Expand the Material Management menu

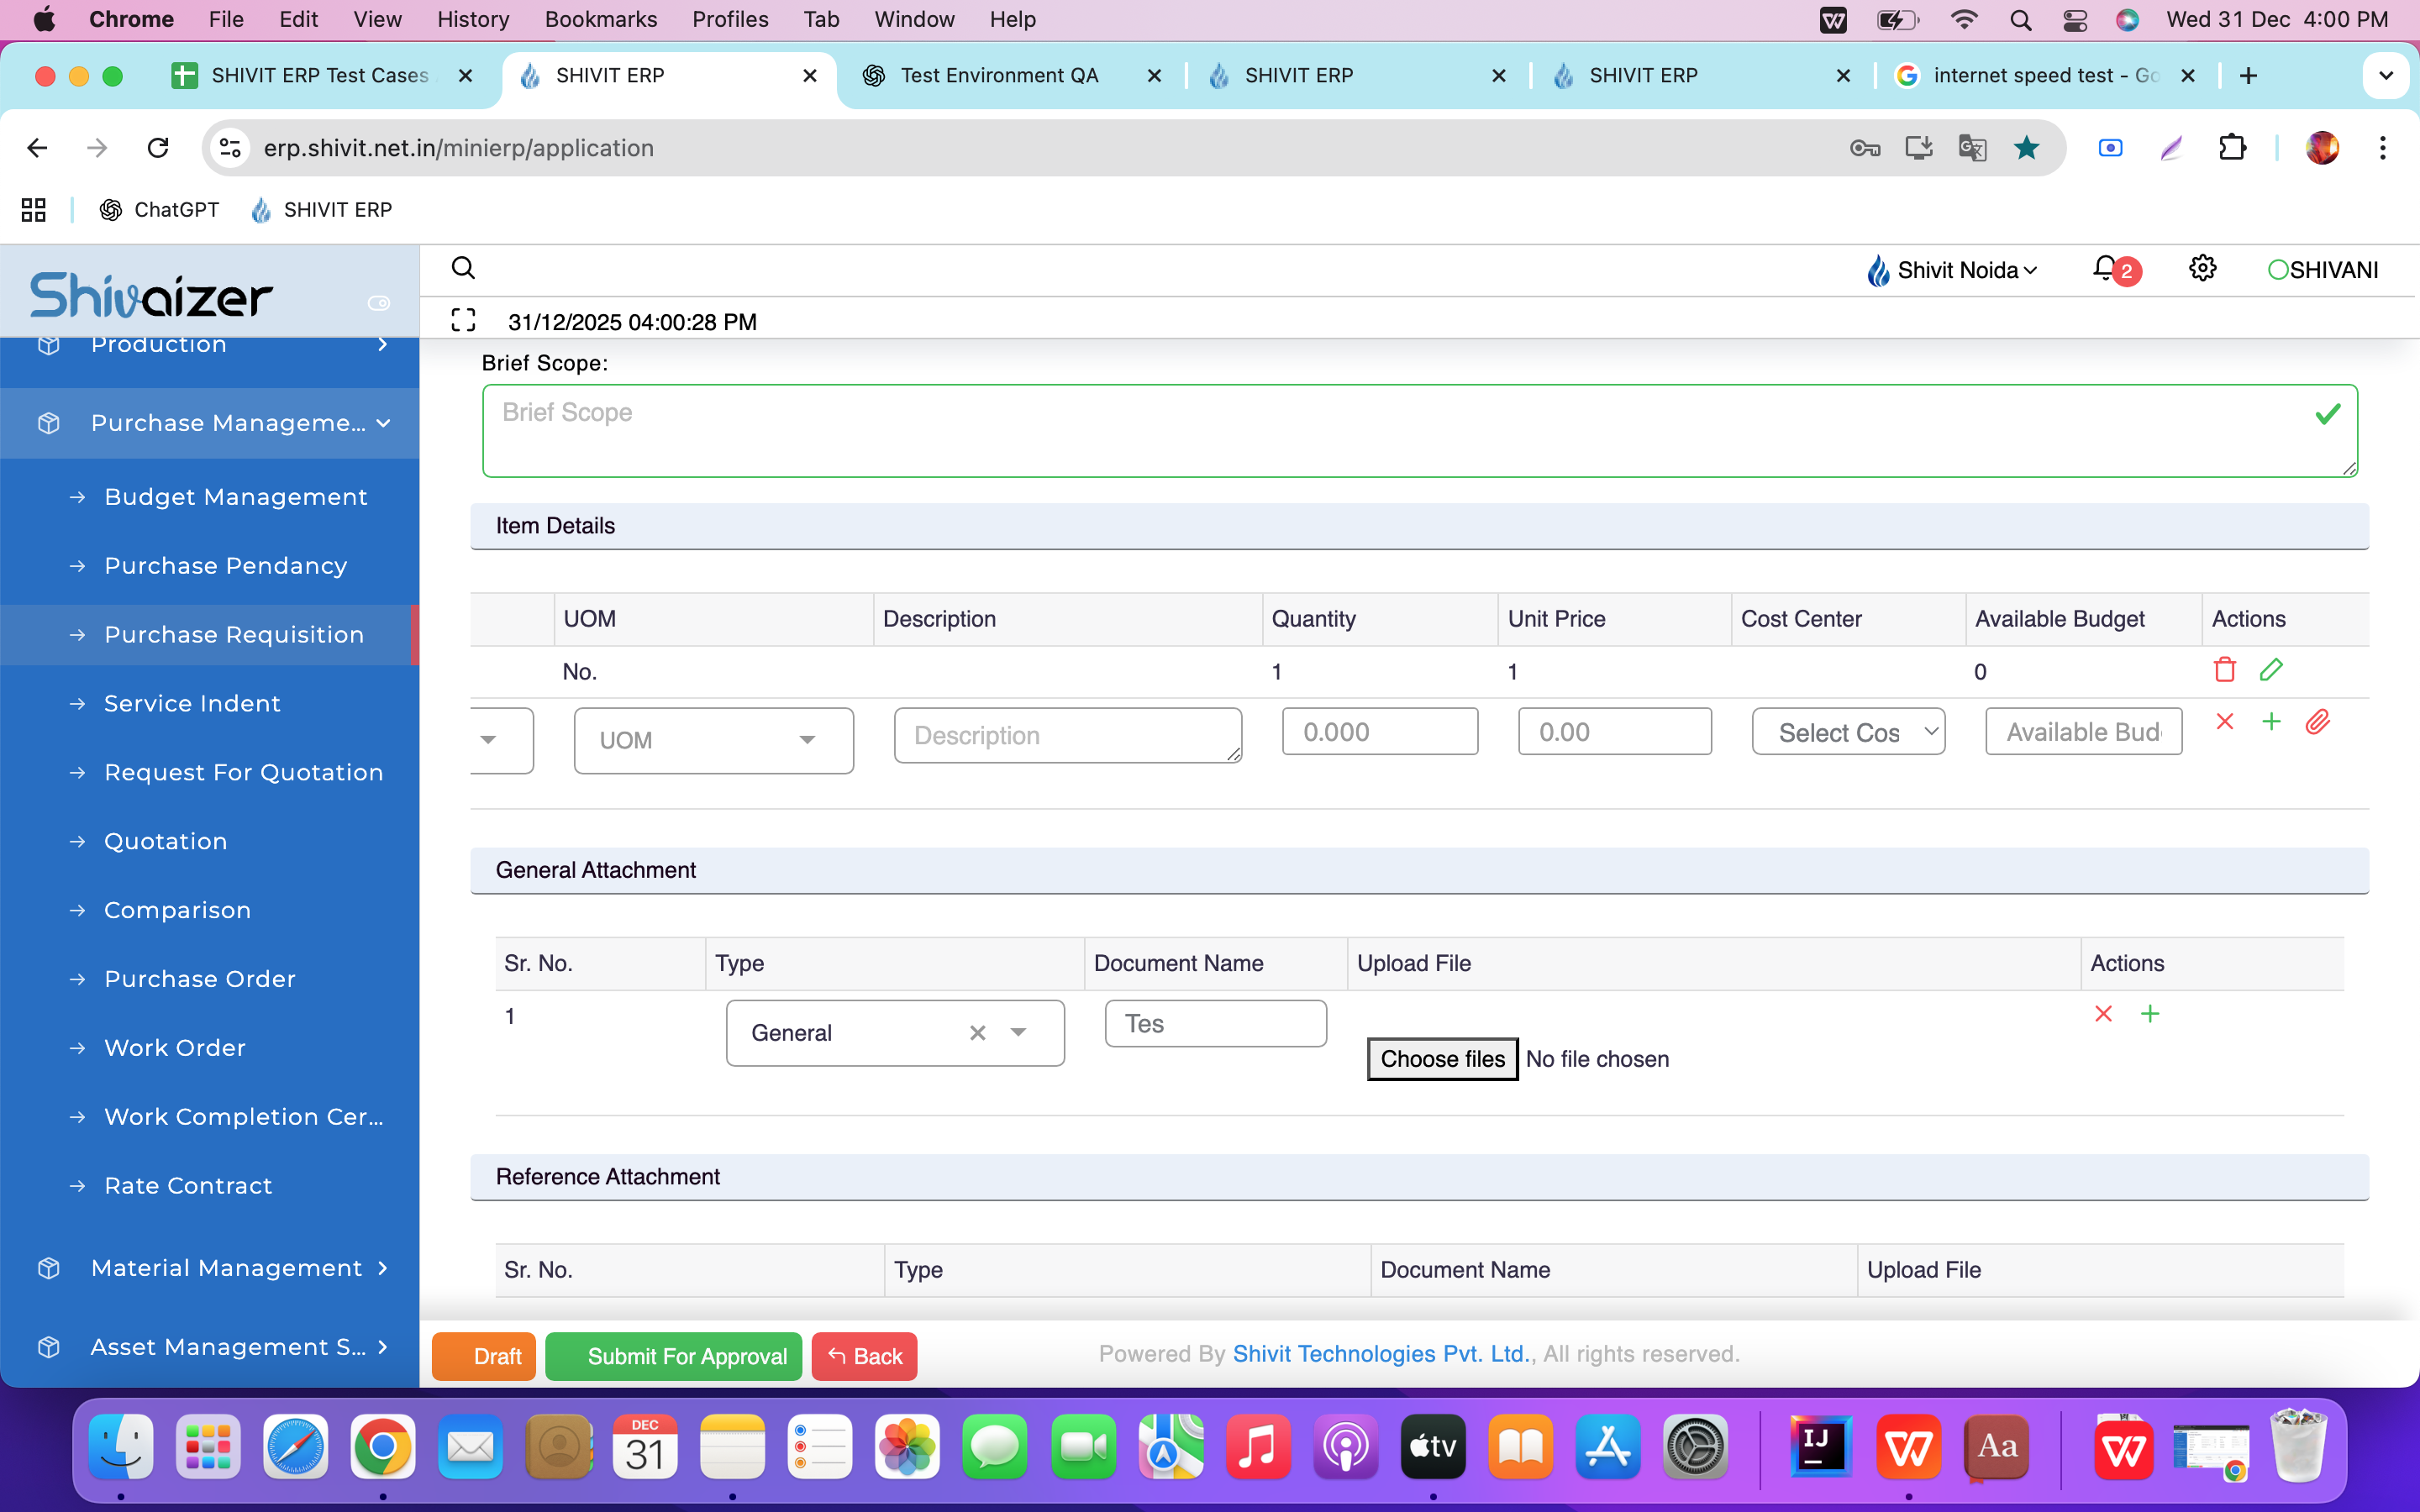228,1268
